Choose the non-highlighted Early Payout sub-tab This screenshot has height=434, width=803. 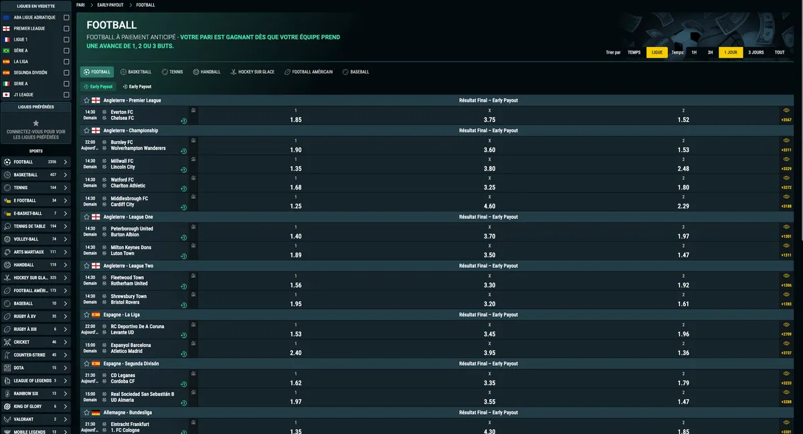point(137,86)
